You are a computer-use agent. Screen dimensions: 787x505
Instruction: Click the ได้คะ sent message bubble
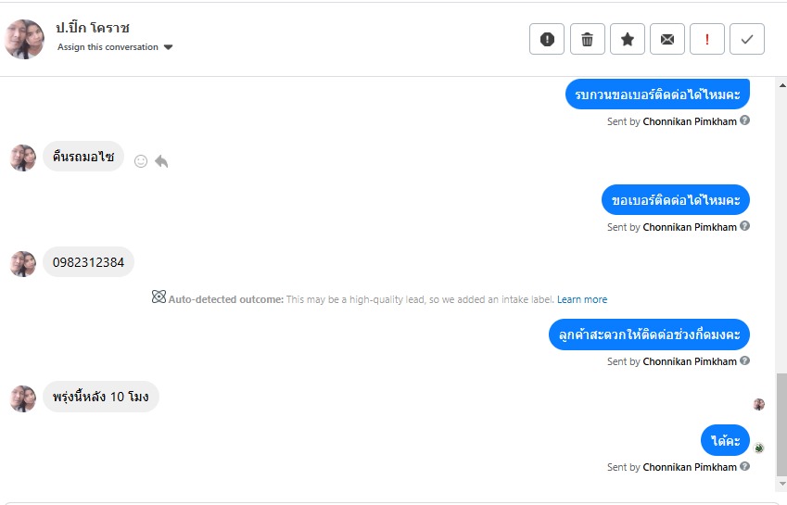coord(725,441)
